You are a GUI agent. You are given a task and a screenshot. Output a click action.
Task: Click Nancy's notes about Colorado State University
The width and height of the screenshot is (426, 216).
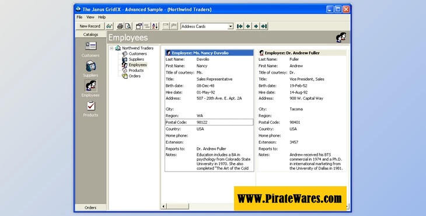click(x=224, y=161)
